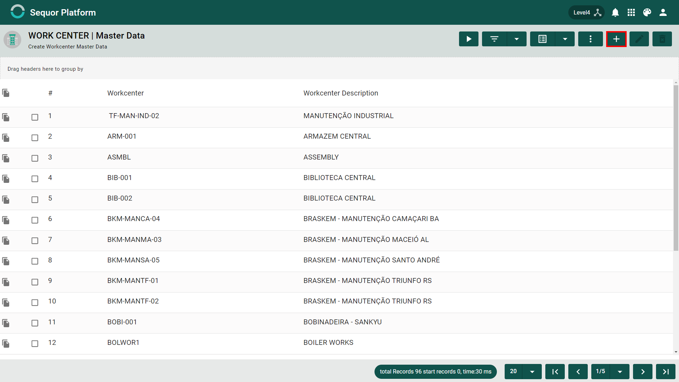This screenshot has height=382, width=679.
Task: Click the delete trash button
Action: click(662, 39)
